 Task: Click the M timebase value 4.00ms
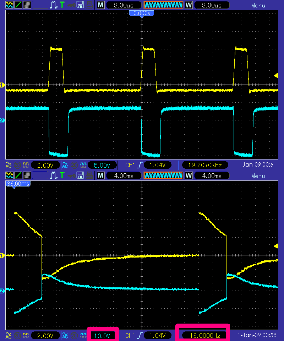[124, 175]
